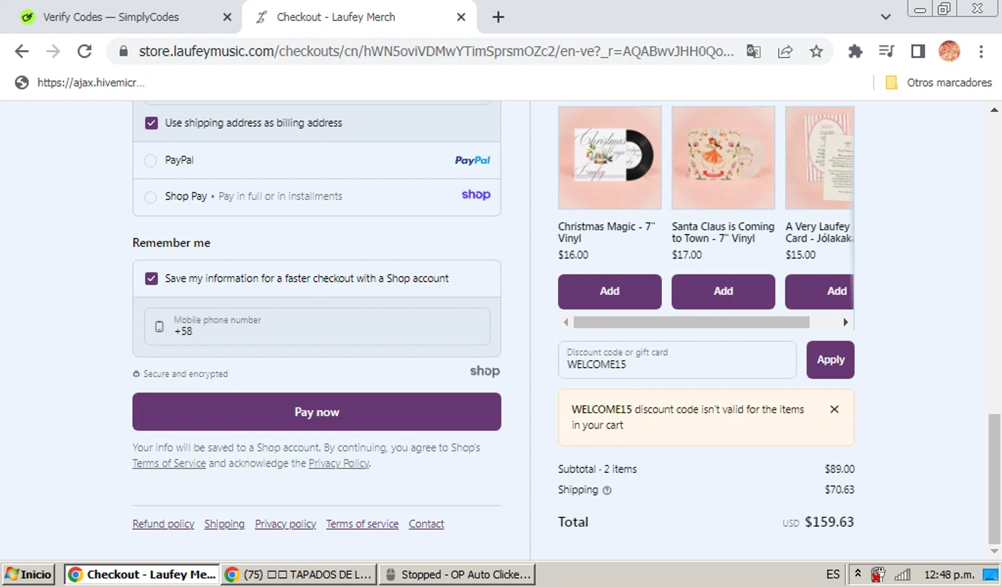This screenshot has width=1002, height=587.
Task: Open the footer Shipping link
Action: tap(224, 524)
